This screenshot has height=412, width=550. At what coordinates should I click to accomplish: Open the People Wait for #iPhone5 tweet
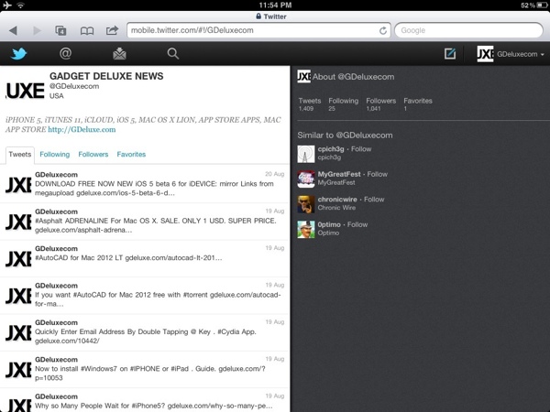coord(145,400)
